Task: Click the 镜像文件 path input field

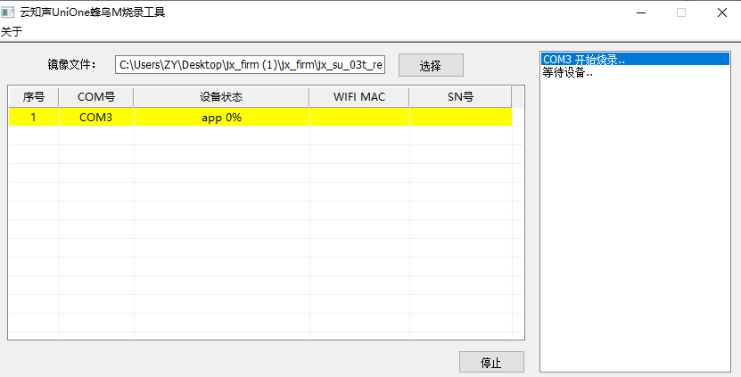Action: click(x=251, y=65)
